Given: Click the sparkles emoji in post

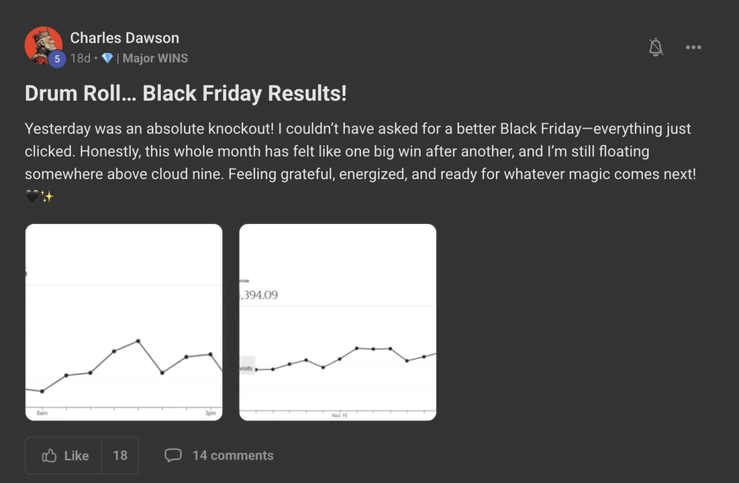Looking at the screenshot, I should coord(47,197).
